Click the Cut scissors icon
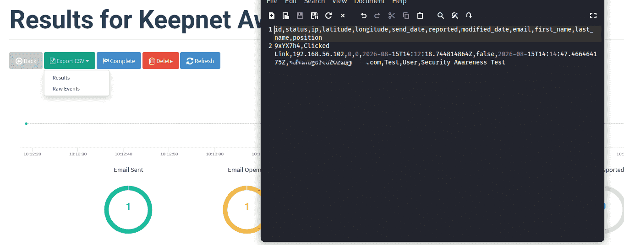 pyautogui.click(x=392, y=16)
